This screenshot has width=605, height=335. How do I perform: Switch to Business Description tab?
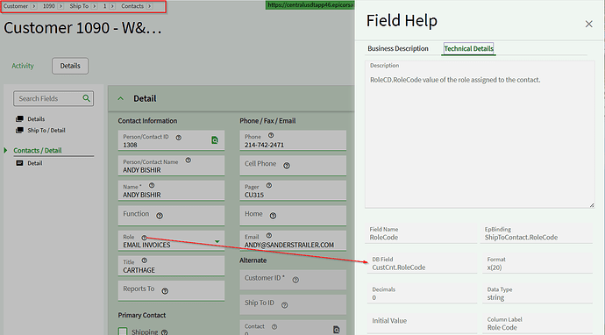point(398,48)
